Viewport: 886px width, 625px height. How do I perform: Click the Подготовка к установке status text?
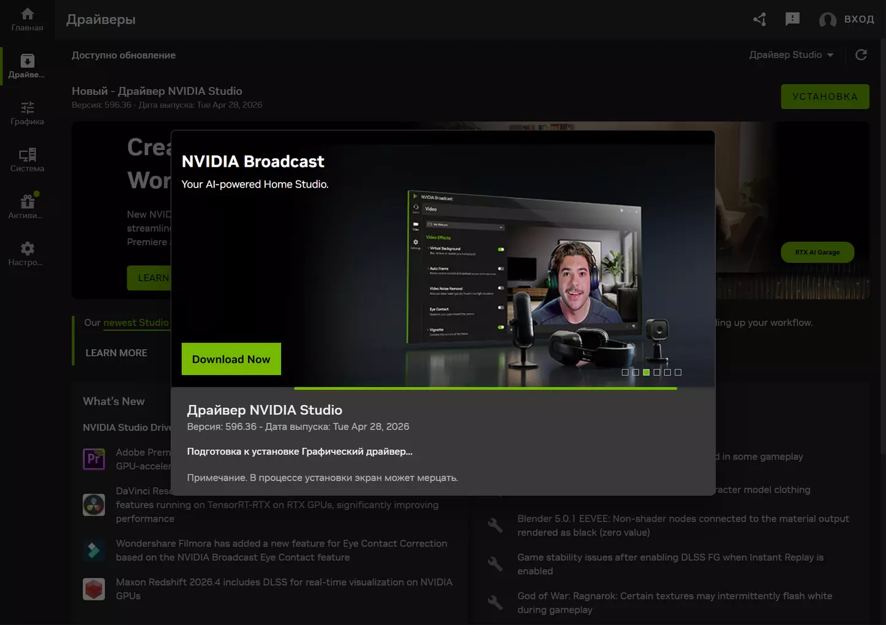[300, 452]
